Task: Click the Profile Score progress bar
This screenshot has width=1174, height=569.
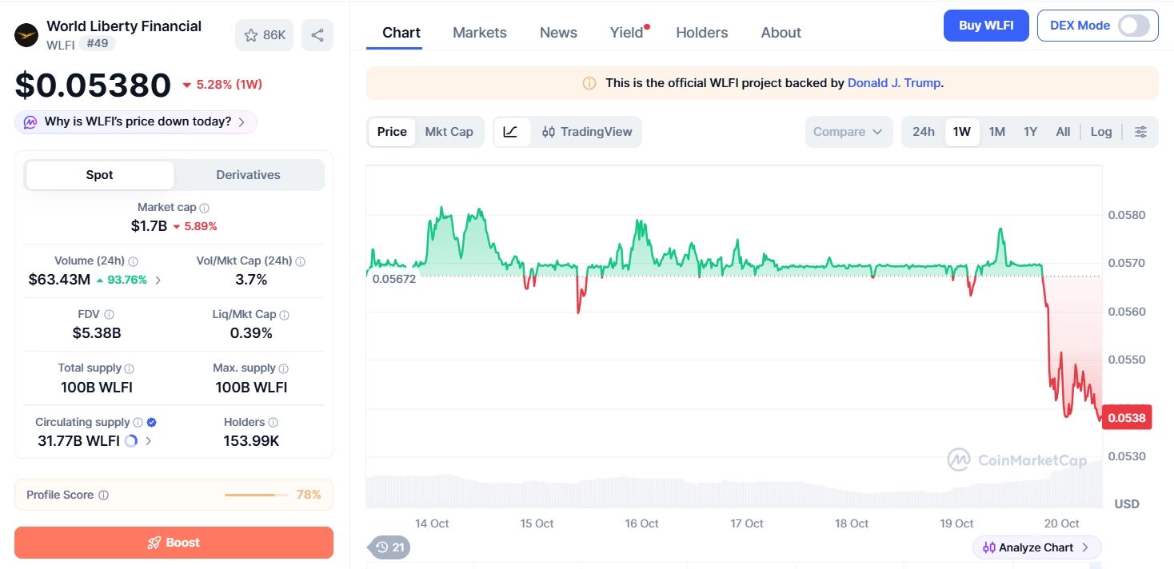Action: (257, 495)
